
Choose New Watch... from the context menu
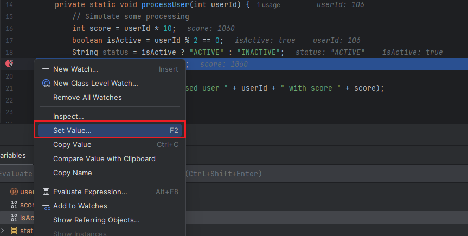click(x=110, y=69)
